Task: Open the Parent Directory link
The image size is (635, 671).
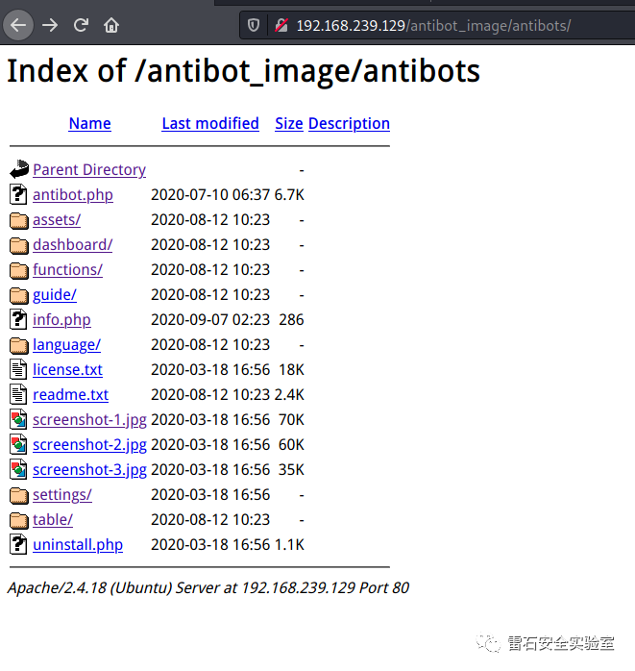Action: click(89, 170)
